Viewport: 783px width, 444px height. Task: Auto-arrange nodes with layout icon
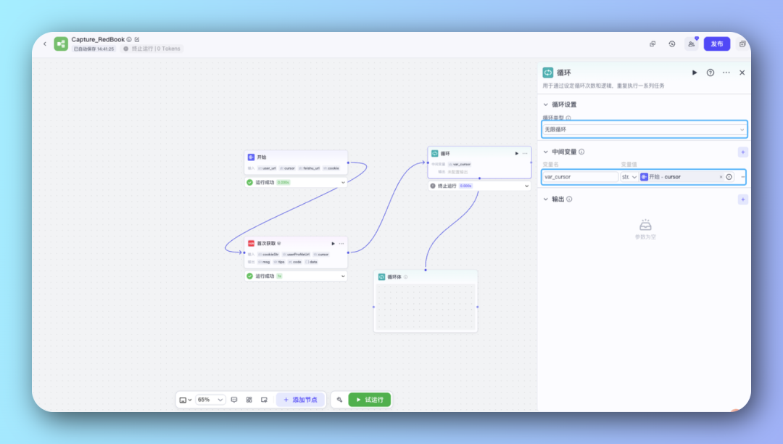[249, 400]
